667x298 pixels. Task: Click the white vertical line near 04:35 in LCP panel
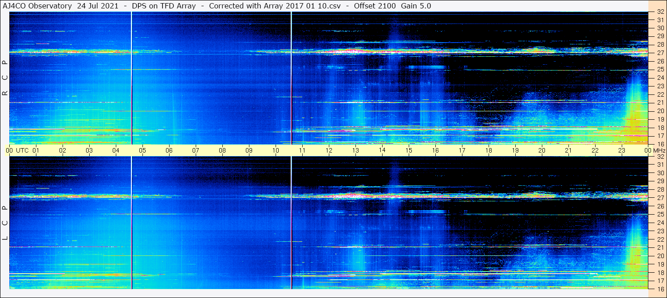(132, 223)
